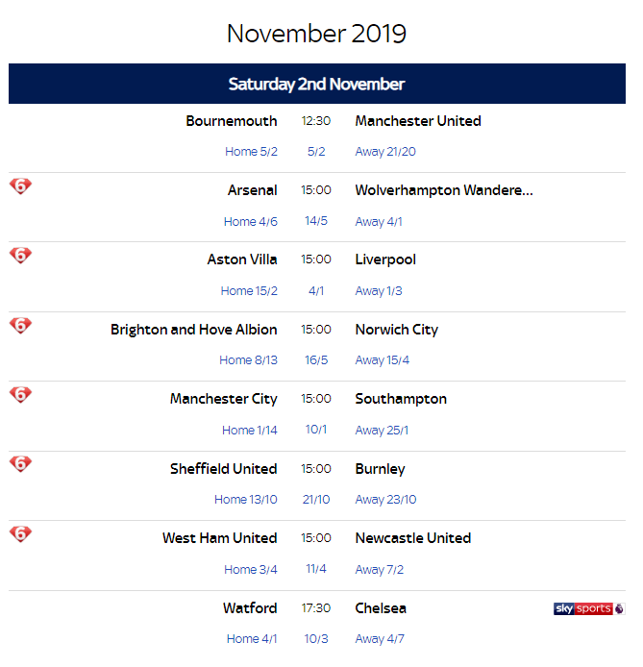Click Super 6 icon beside Aston Villa
Screen dimensions: 643x667
coord(20,256)
